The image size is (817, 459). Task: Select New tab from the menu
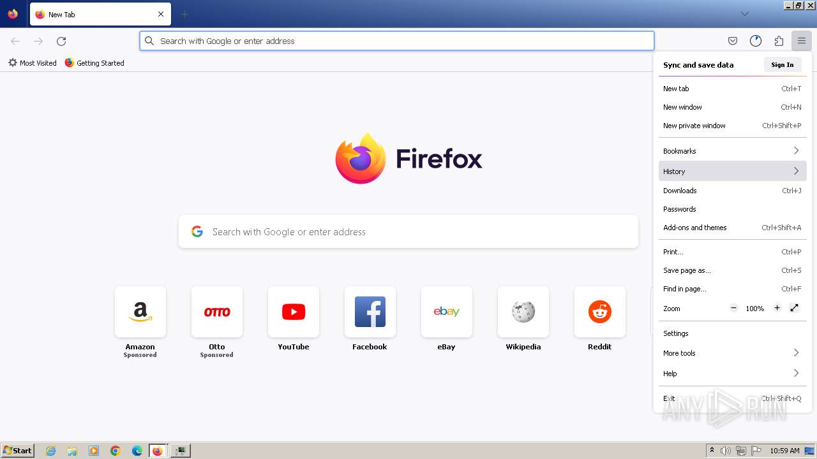[733, 89]
